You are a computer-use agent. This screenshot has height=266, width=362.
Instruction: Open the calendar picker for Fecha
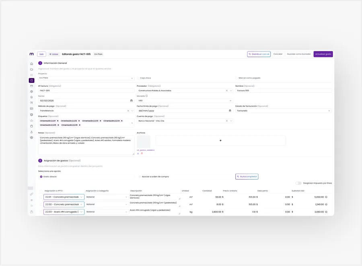[132, 100]
